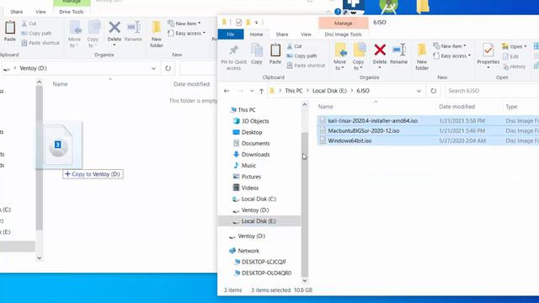Click Delete icon in Ventoy window ribbon
539x303 pixels.
[115, 28]
